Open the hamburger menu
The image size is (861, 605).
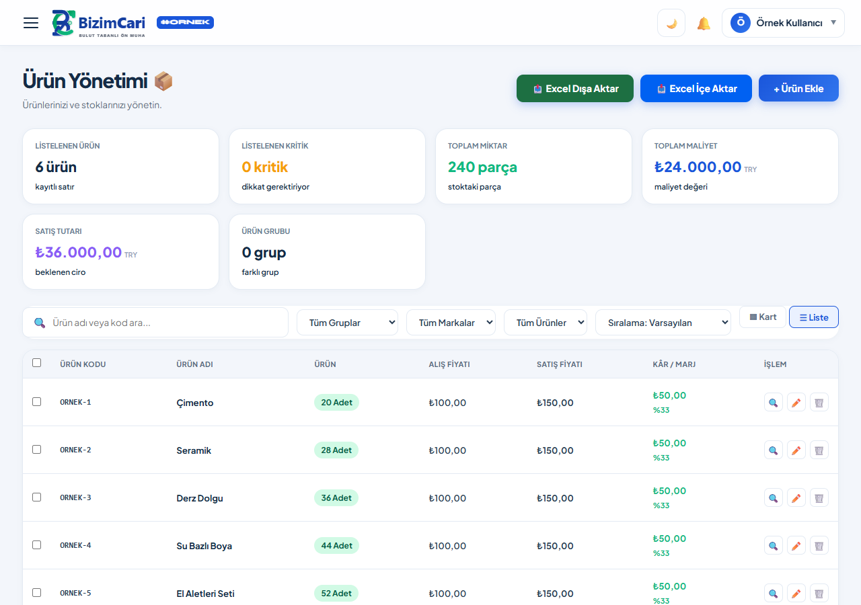[x=31, y=23]
